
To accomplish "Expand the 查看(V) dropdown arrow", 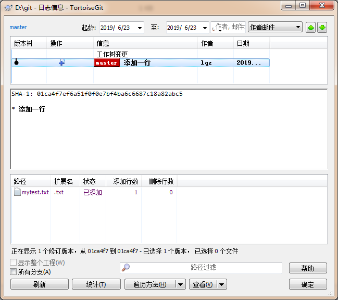I will click(x=221, y=284).
